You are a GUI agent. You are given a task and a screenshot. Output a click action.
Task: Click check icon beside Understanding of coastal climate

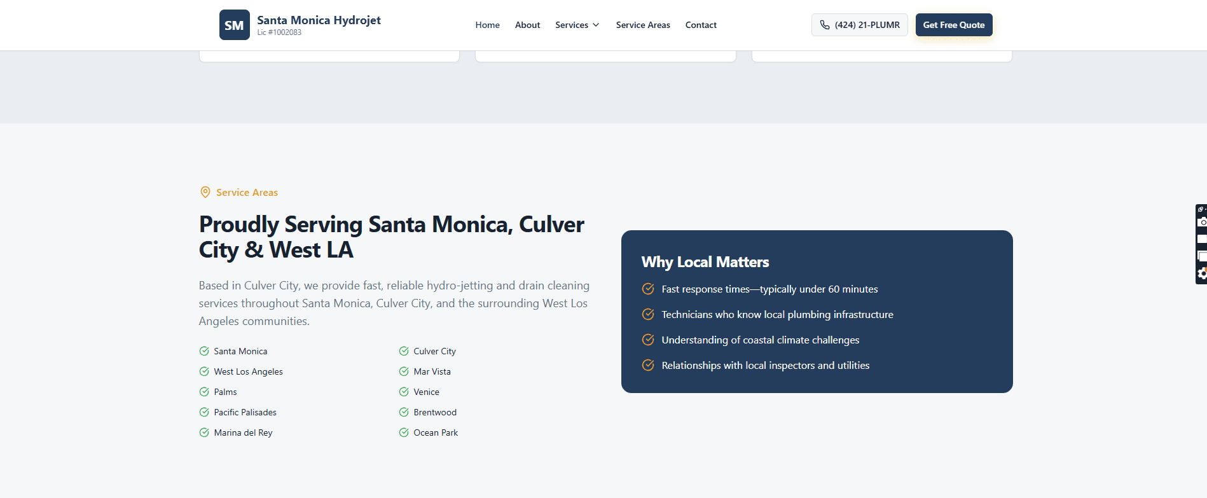click(648, 340)
